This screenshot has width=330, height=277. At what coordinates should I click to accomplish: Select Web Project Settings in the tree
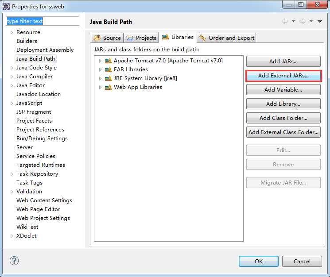[x=43, y=218]
